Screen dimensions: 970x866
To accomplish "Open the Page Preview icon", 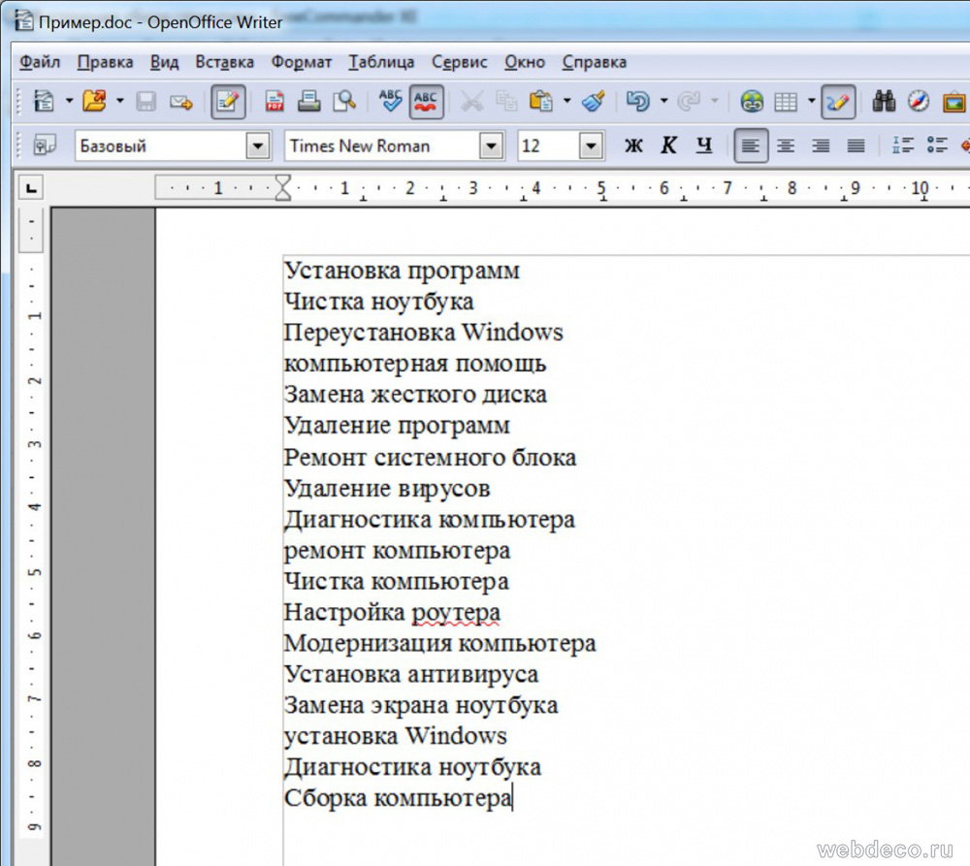I will coord(343,101).
